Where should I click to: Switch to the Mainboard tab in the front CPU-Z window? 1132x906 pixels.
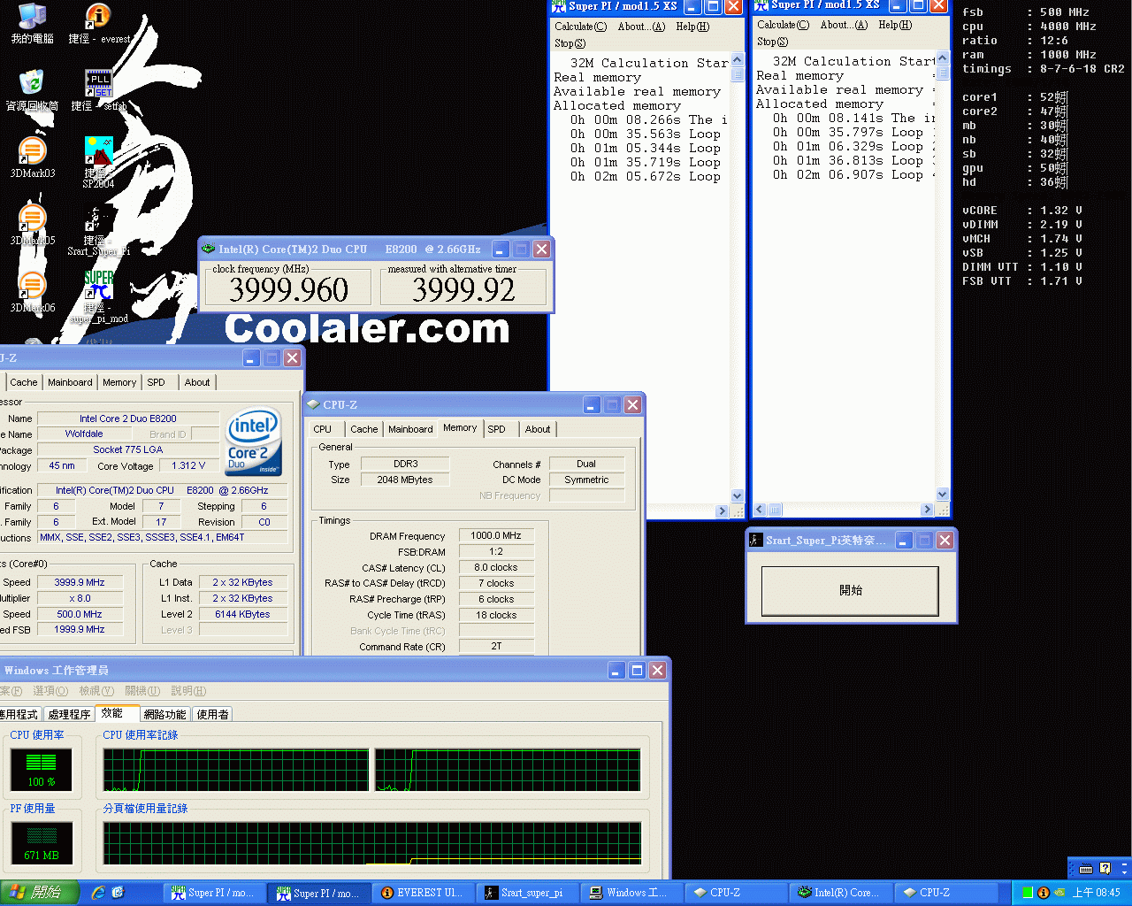tap(410, 429)
